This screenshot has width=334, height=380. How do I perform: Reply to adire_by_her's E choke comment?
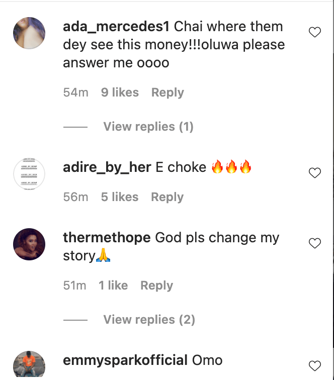[168, 197]
